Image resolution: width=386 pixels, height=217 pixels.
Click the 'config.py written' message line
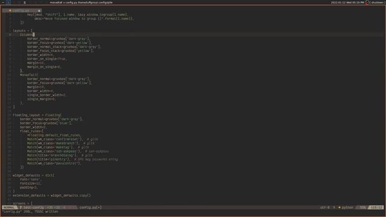click(x=30, y=212)
